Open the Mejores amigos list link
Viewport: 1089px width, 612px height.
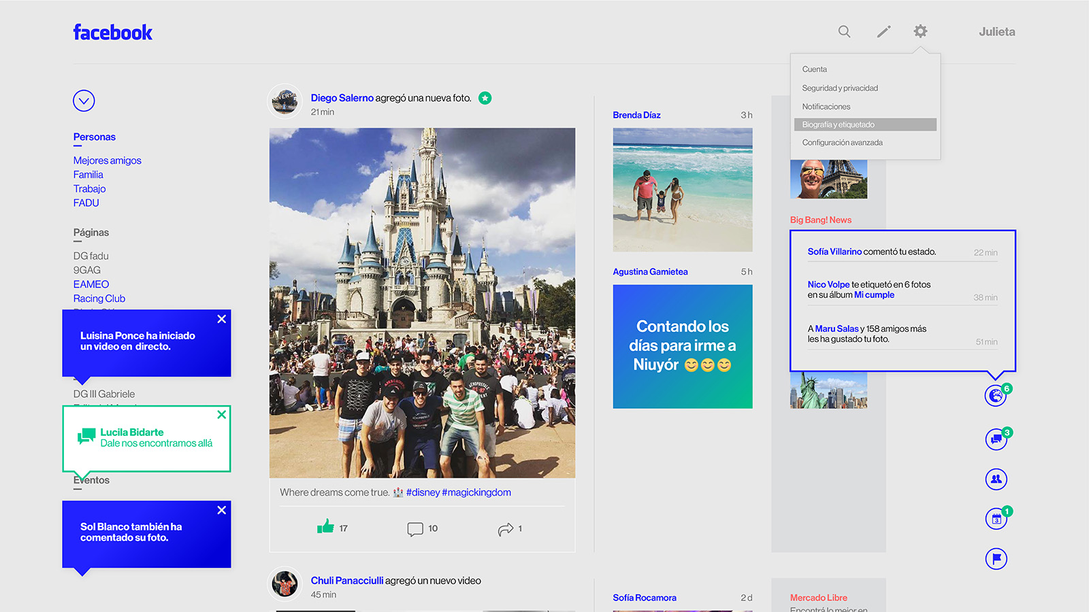coord(108,160)
